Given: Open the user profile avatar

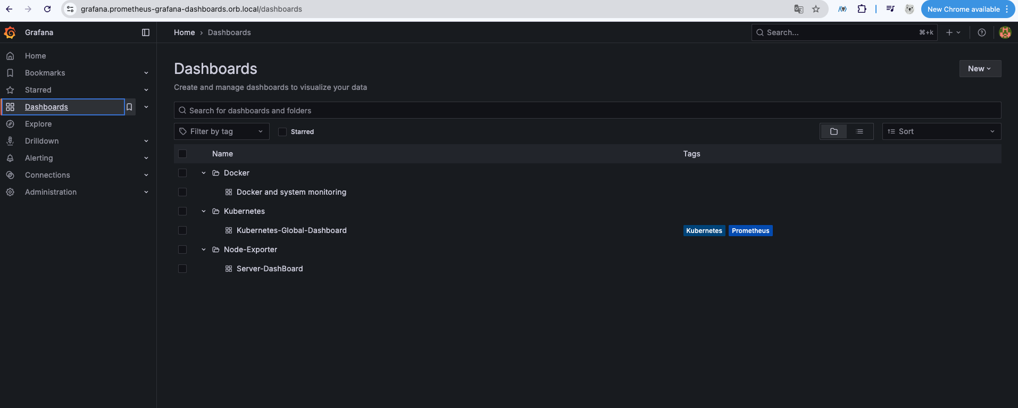Looking at the screenshot, I should tap(1005, 32).
